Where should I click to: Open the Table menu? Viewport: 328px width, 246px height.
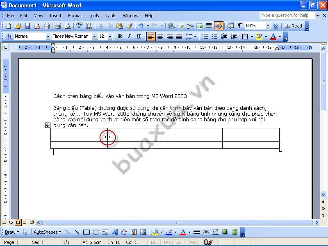tap(111, 16)
